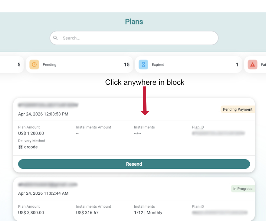Image resolution: width=266 pixels, height=221 pixels.
Task: Click the Expired hourglass icon
Action: tap(143, 64)
